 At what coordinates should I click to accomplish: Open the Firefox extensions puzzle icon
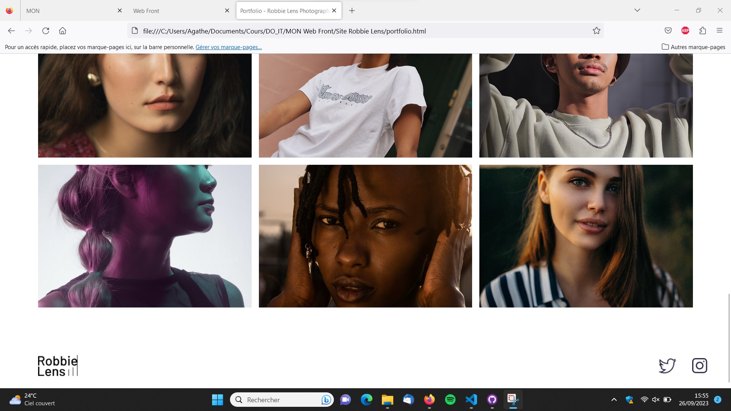coord(702,31)
